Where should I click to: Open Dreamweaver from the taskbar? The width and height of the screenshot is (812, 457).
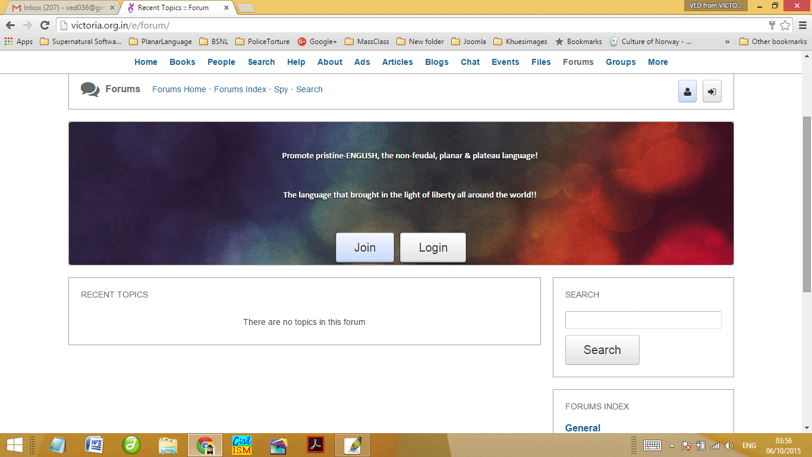[131, 445]
